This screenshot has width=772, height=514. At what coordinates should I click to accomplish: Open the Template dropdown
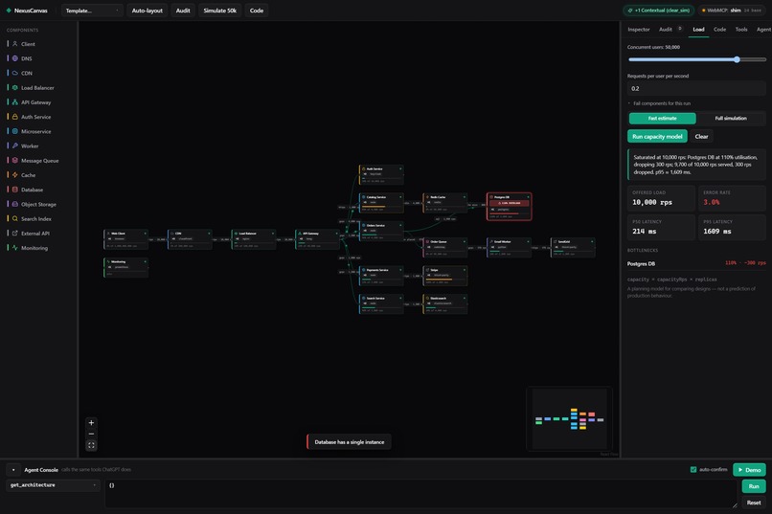92,11
